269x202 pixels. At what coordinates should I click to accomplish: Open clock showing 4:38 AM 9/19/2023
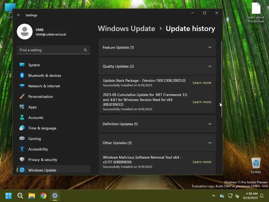click(x=250, y=196)
